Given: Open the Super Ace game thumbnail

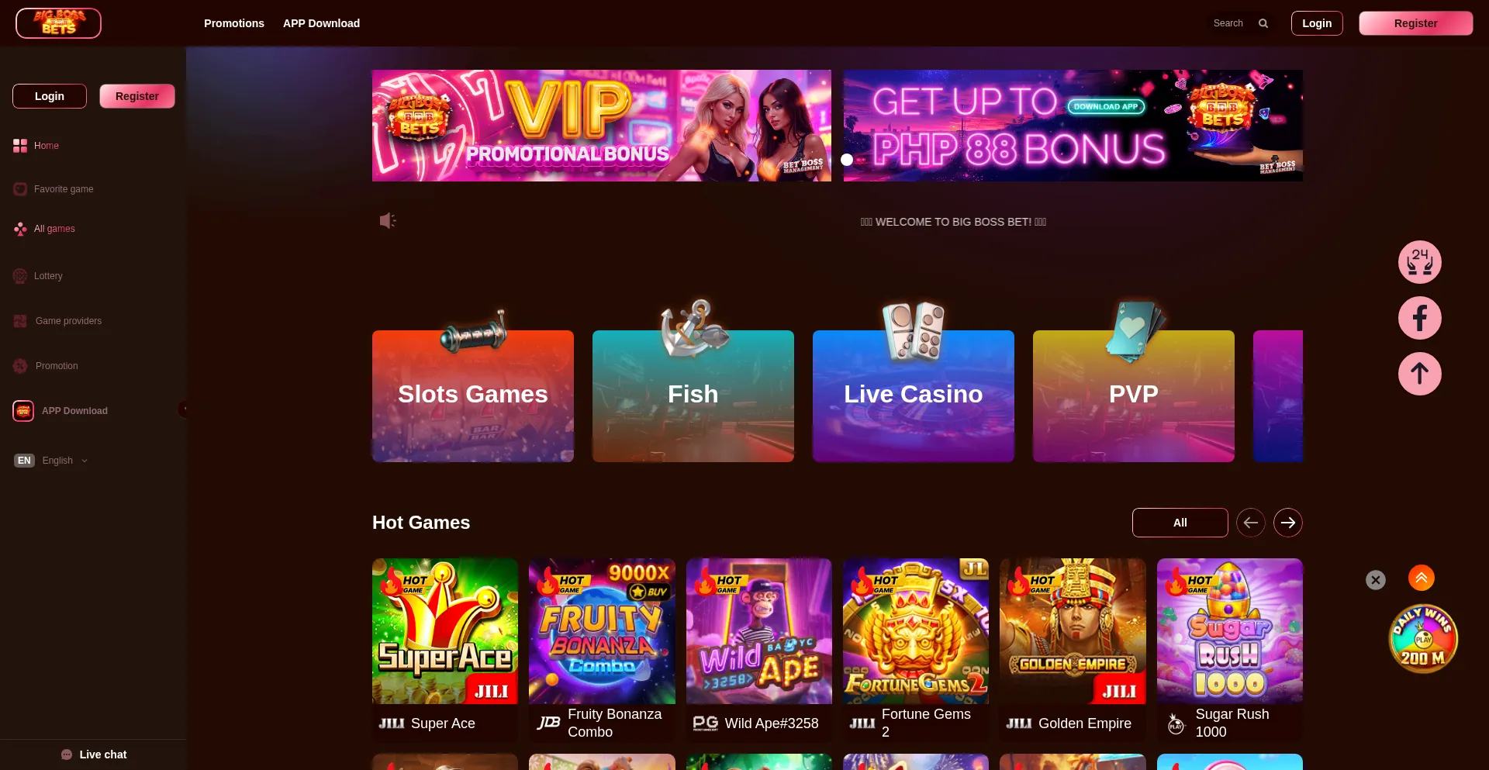Looking at the screenshot, I should pos(445,631).
